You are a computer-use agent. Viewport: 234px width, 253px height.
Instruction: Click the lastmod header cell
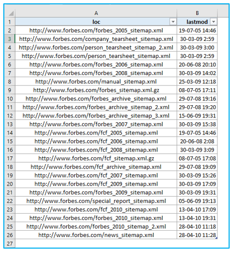(x=197, y=22)
